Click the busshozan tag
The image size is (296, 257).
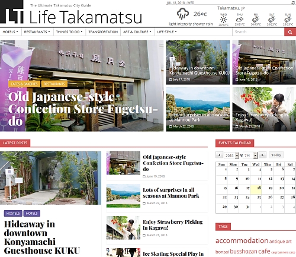coord(243,252)
